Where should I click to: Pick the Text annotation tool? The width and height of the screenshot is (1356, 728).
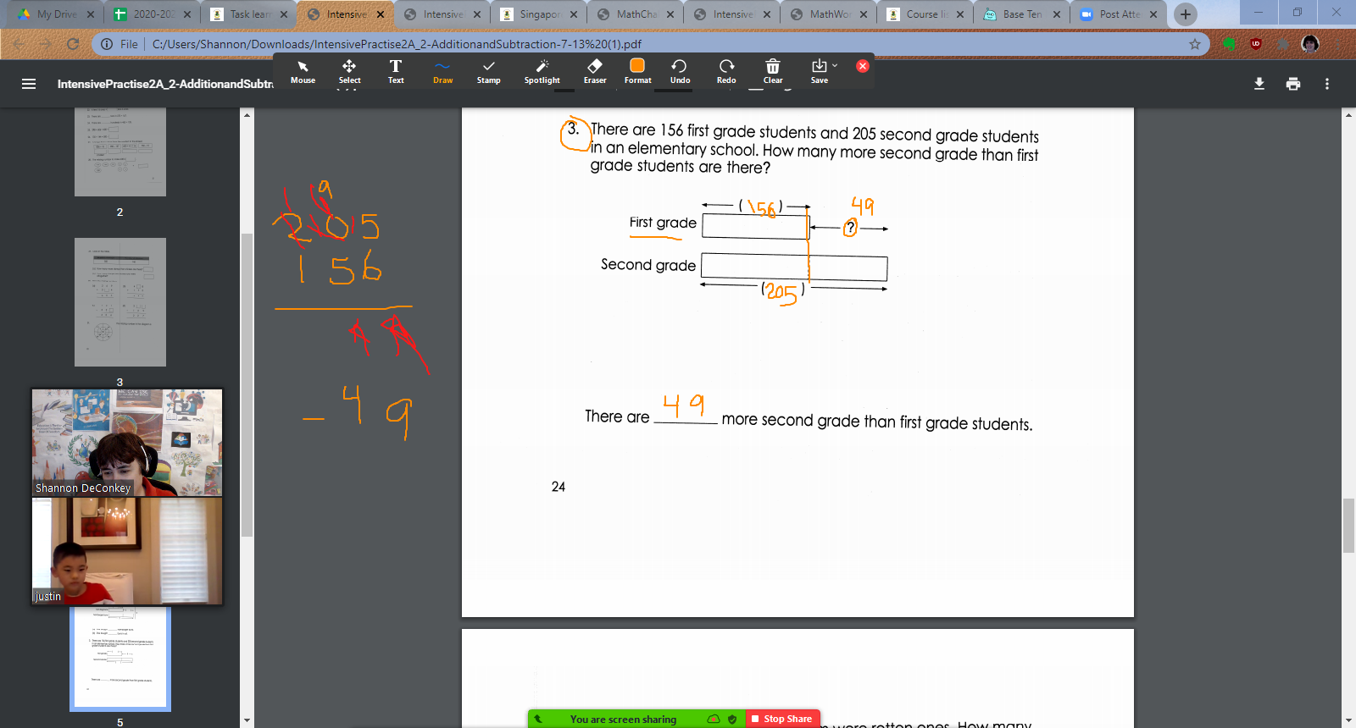click(396, 72)
